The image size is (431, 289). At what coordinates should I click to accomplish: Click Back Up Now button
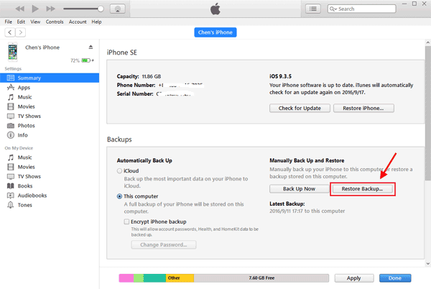click(x=299, y=188)
